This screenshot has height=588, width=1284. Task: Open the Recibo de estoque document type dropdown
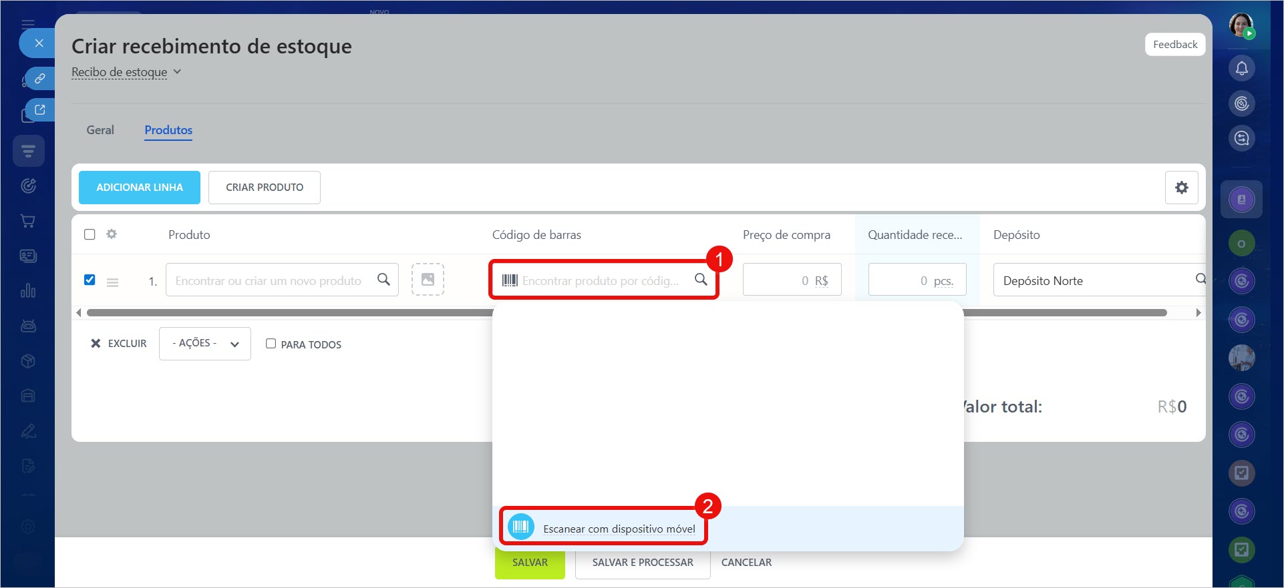(126, 72)
